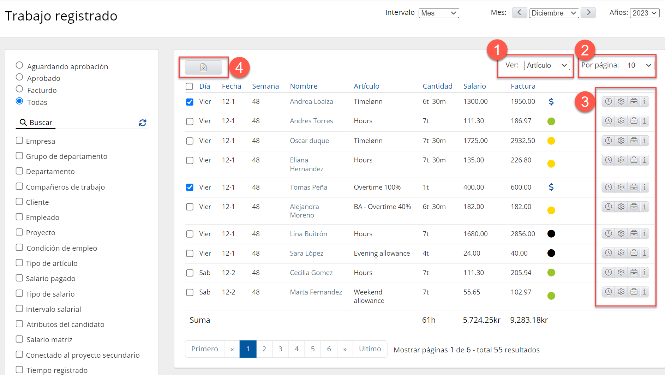Open the Intervalo dropdown showing Mes

pyautogui.click(x=438, y=13)
